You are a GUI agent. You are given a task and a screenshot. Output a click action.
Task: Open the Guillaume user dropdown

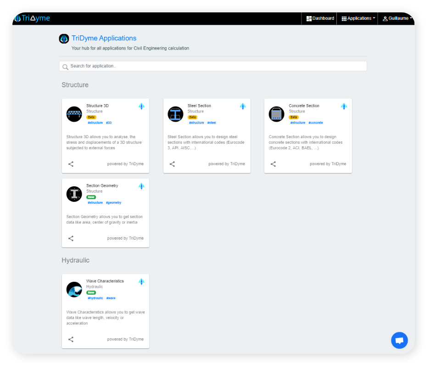coord(397,18)
